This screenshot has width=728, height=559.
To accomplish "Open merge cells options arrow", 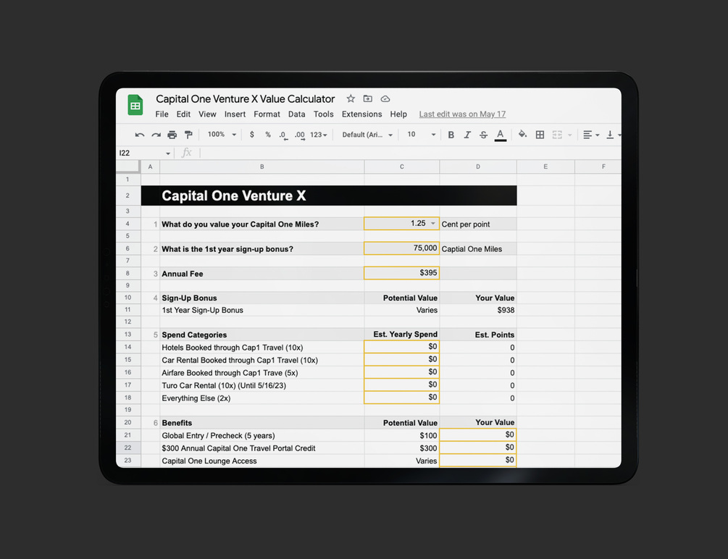I will (569, 135).
